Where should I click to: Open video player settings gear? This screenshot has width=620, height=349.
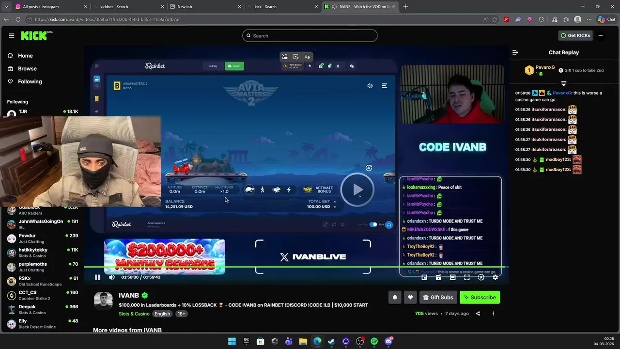[x=495, y=277]
